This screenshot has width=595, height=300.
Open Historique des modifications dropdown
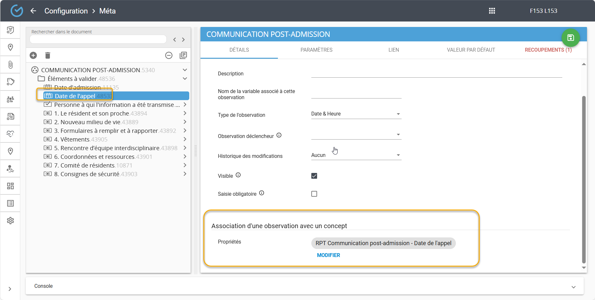[356, 155]
